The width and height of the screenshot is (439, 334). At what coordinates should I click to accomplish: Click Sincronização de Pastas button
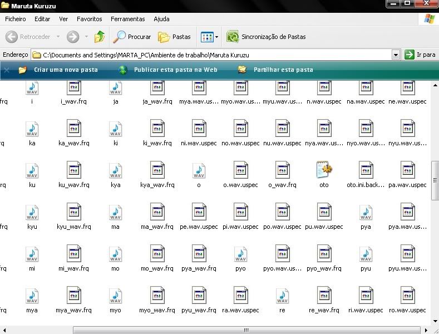click(x=266, y=37)
